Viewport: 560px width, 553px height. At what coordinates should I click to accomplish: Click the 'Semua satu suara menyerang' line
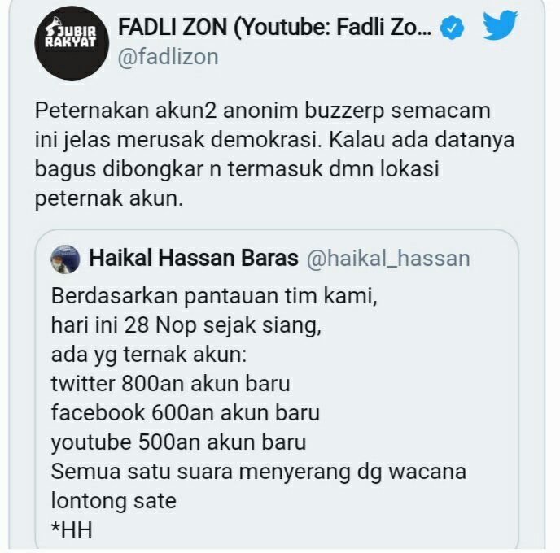(x=259, y=472)
